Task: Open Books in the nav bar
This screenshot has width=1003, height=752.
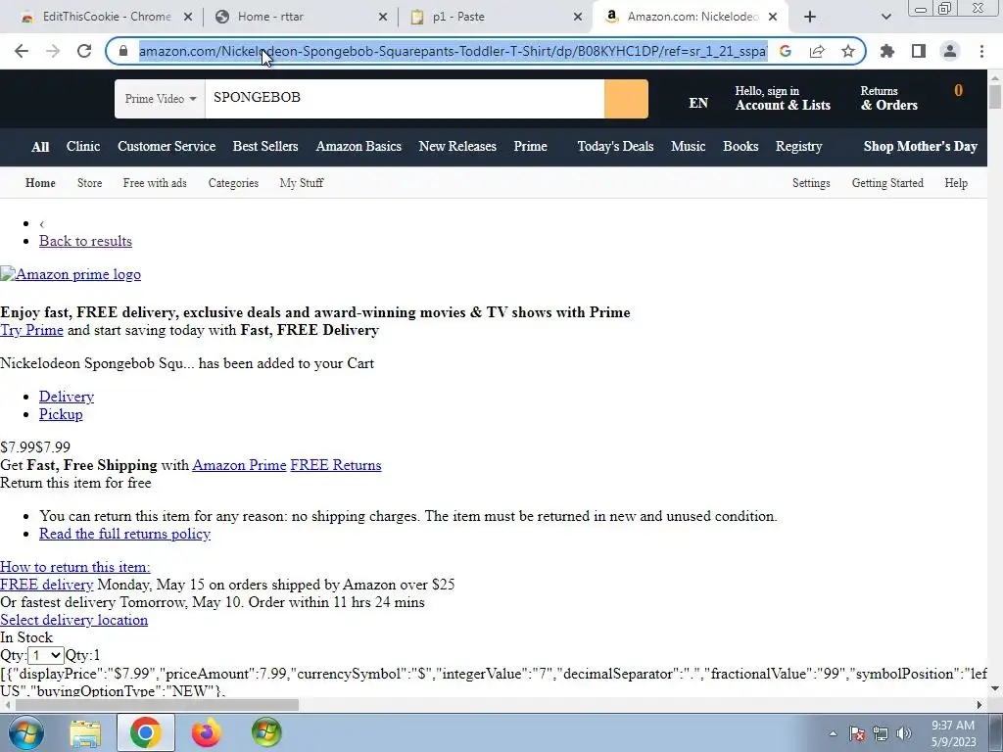Action: pyautogui.click(x=740, y=147)
